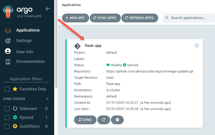The height and width of the screenshot is (135, 215).
Task: Click the sidebar vertical scrollbar
Action: pos(56,44)
